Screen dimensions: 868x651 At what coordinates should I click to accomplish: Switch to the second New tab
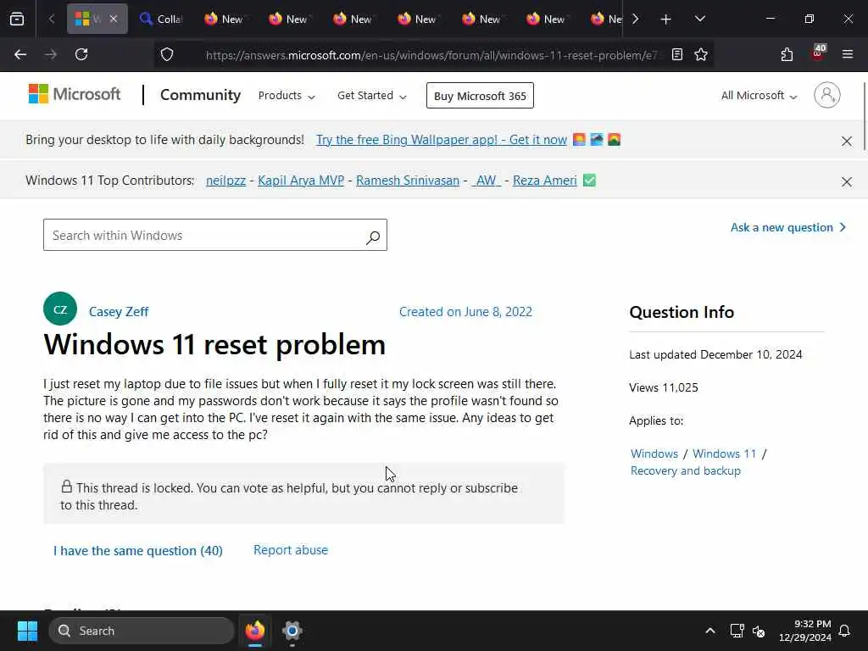tap(288, 19)
